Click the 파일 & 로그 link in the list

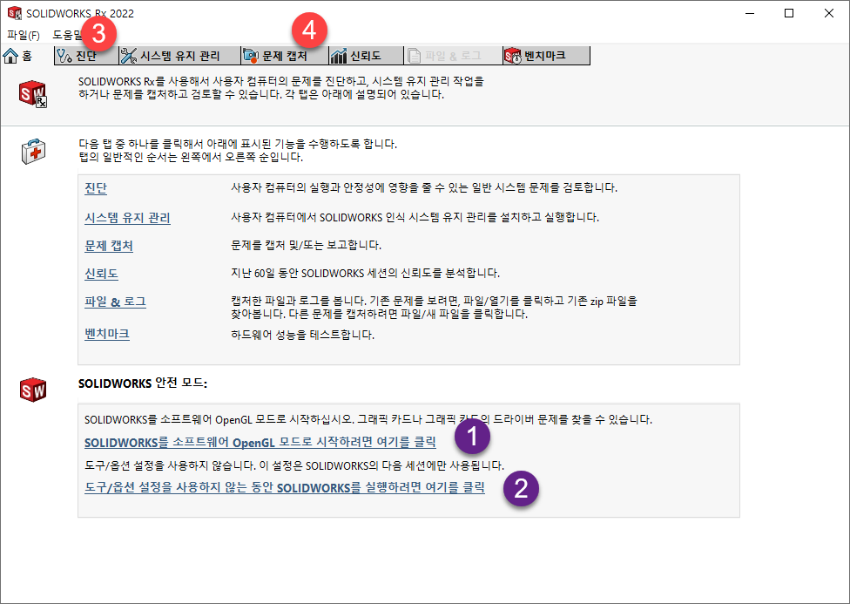click(116, 302)
